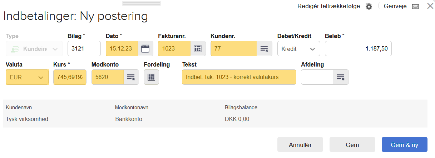
Task: Click the Kurs exchange rate field
Action: tap(70, 77)
